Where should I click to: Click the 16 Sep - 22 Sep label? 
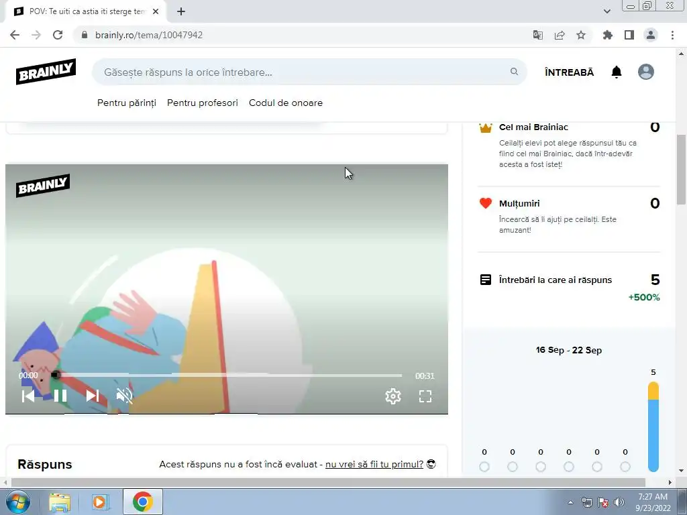tap(569, 350)
